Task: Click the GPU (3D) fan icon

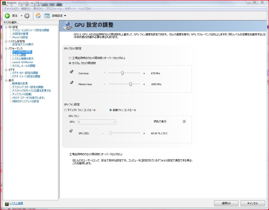Action: point(71,131)
